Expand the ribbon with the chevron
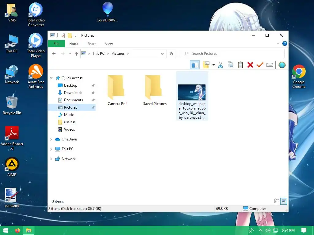Screen dimensions: 314x235 click(278, 43)
